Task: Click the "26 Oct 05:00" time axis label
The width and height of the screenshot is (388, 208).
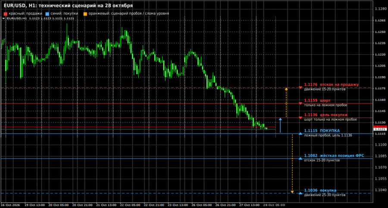Action: pyautogui.click(x=202, y=205)
